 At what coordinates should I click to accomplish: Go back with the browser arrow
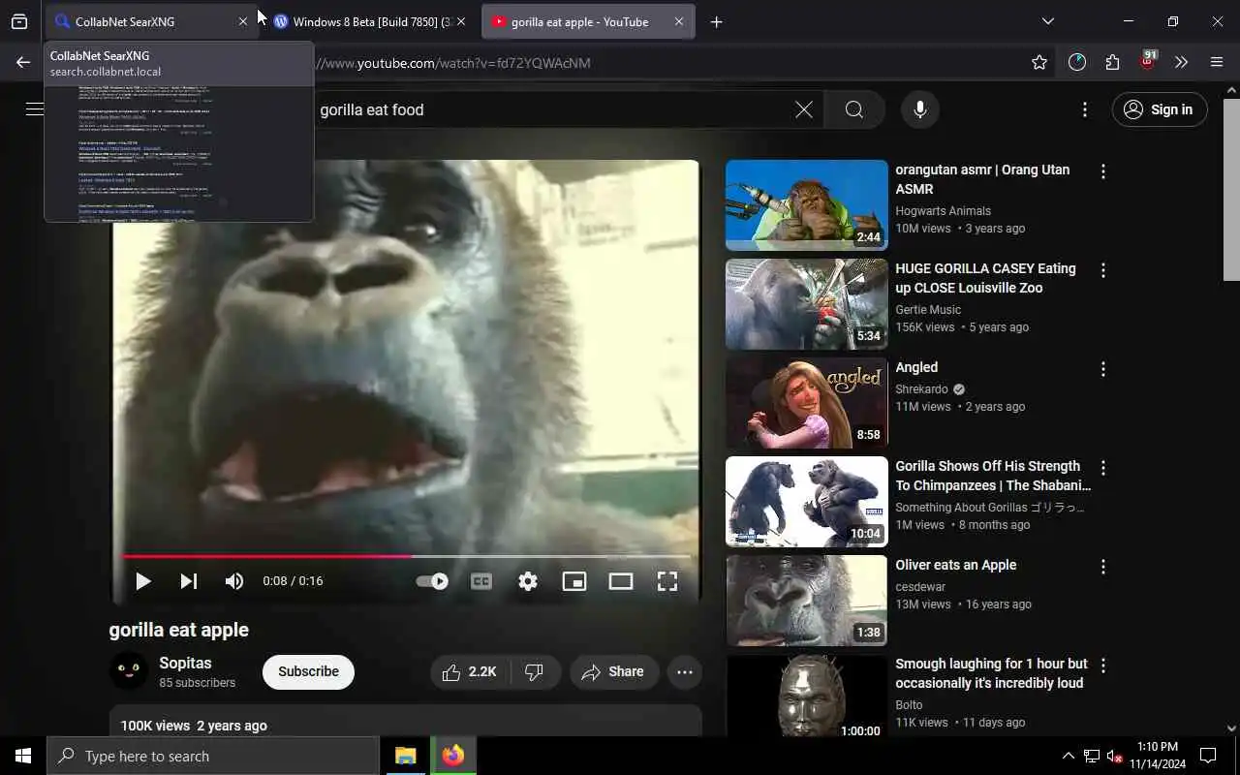pyautogui.click(x=23, y=63)
